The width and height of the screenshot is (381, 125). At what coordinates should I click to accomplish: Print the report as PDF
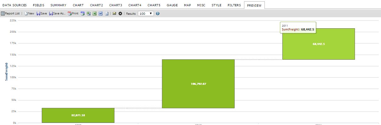[73, 14]
